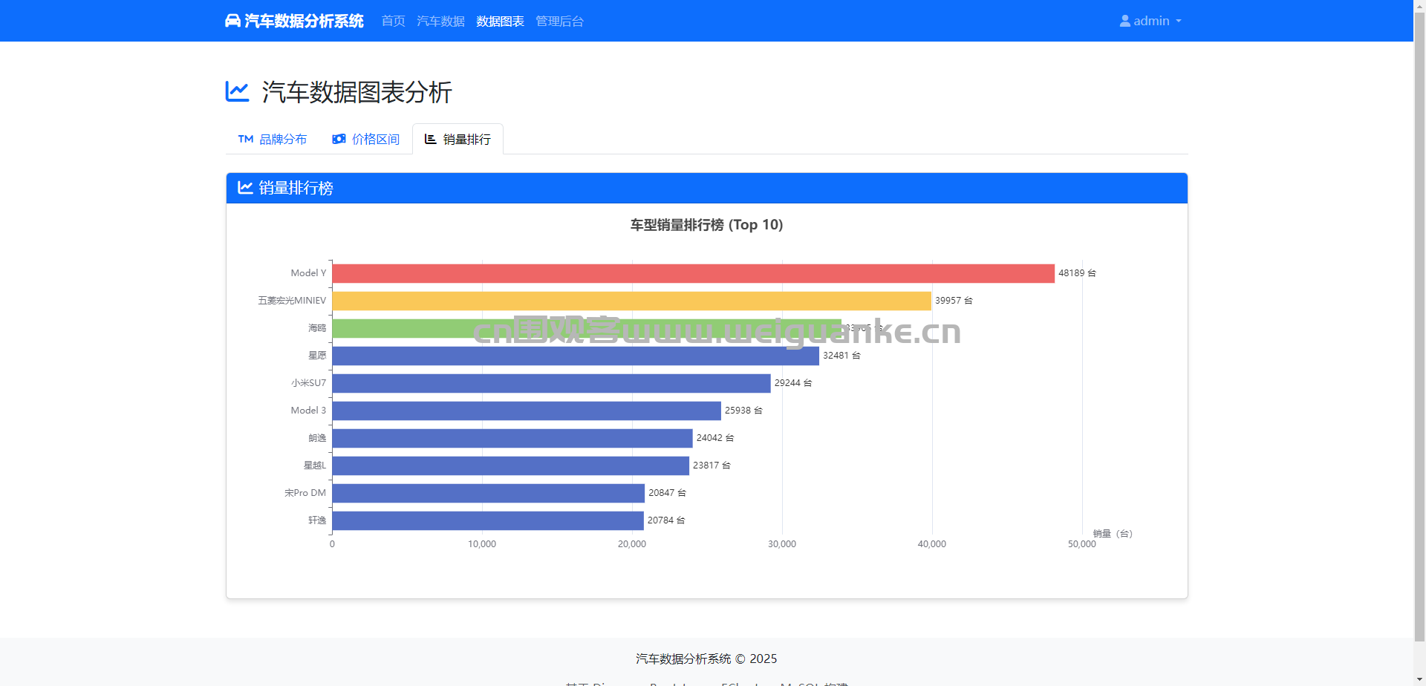1426x686 pixels.
Task: Click the 轩逸 bar
Action: 488,520
